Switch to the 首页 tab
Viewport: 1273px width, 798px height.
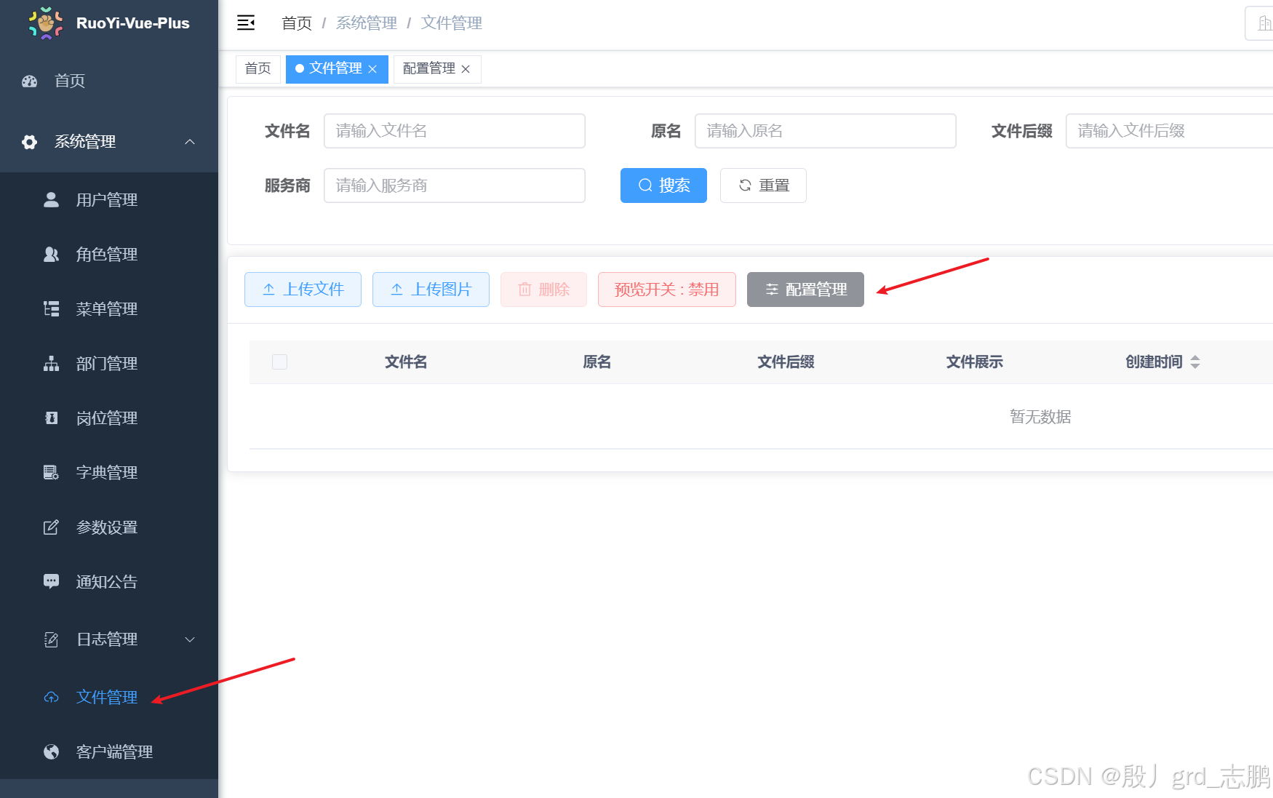(258, 69)
